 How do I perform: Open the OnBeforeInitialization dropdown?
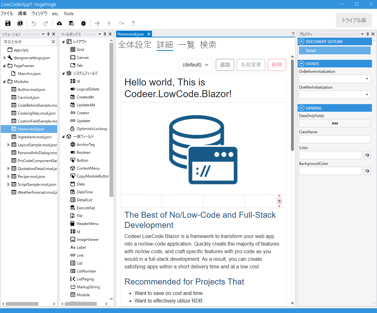pos(367,79)
